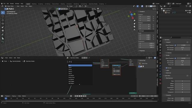Viewport: 192px width, 108px height.
Task: Click the outliner filter funnel icon
Action: coord(186,6)
